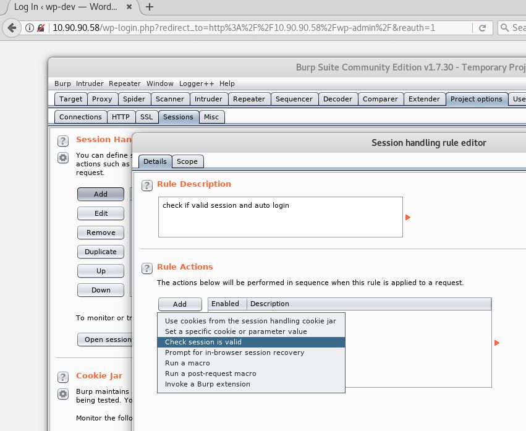Open help icon beside Rule Description
Screen dimensions: 526x431
pos(147,186)
